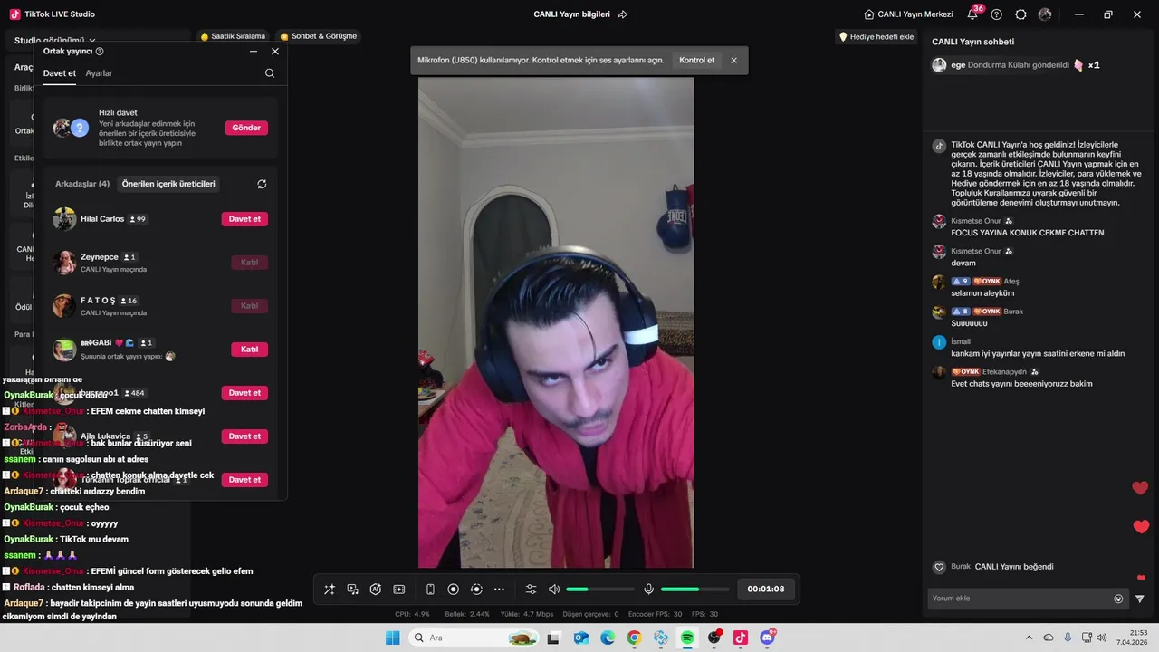Show hidden system tray icons chevron

[x=1029, y=638]
